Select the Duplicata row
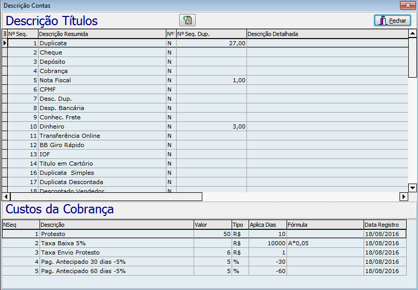418x290 pixels. pos(208,43)
